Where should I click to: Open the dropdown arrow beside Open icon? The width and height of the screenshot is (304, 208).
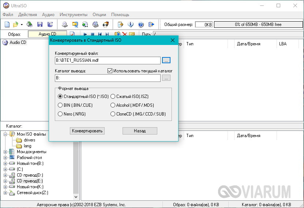click(22, 24)
